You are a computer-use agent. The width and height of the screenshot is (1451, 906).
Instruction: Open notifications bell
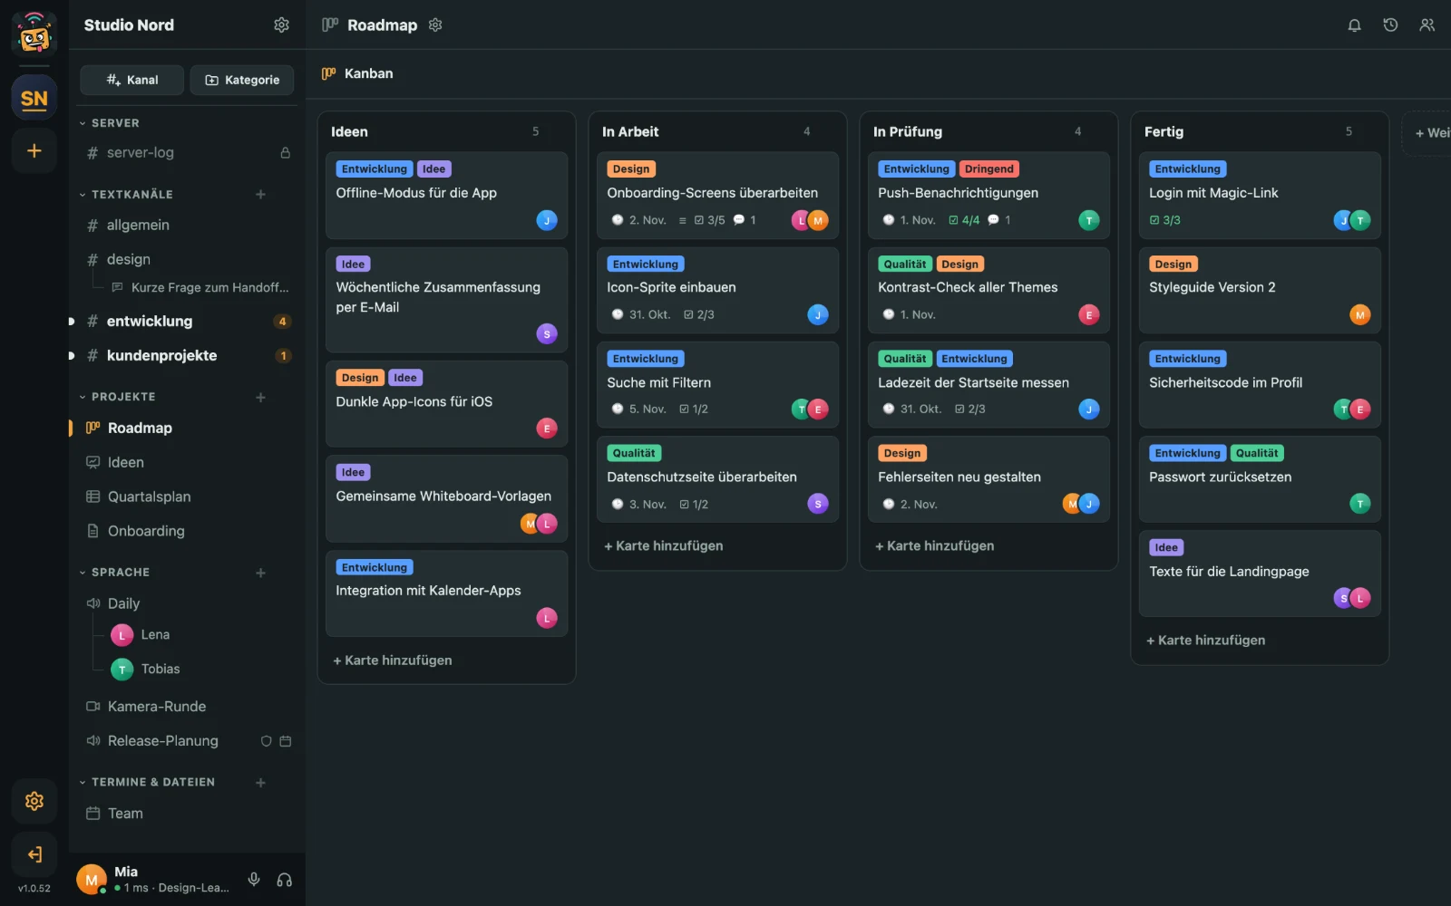click(1354, 25)
